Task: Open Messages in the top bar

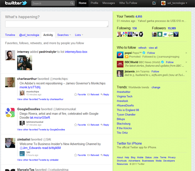Action: tap(109, 3)
